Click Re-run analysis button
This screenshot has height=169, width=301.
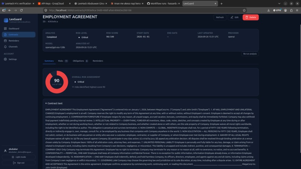coord(250,54)
